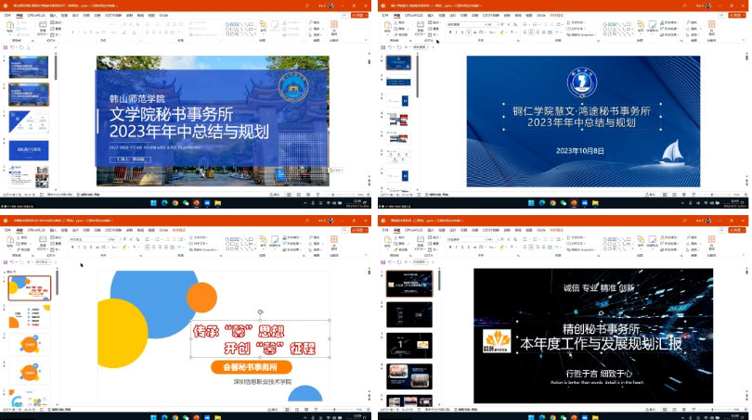Open OfficePLUS tab in 精创秘书事务所 window

click(413, 230)
